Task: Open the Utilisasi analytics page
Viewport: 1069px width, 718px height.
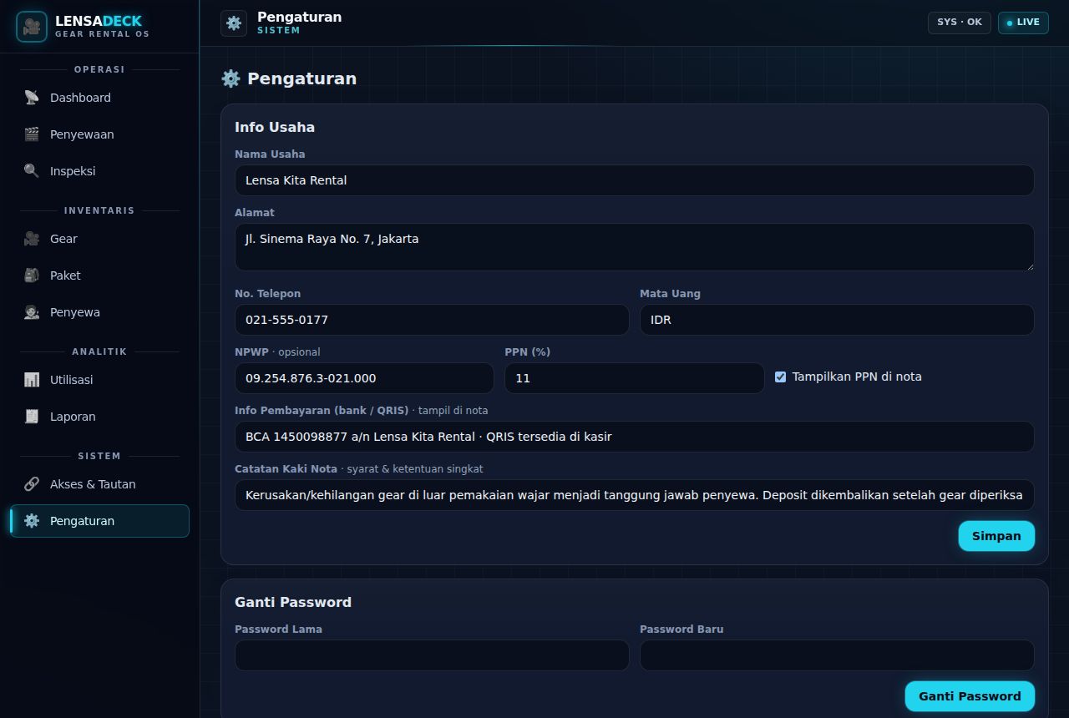Action: (x=99, y=380)
